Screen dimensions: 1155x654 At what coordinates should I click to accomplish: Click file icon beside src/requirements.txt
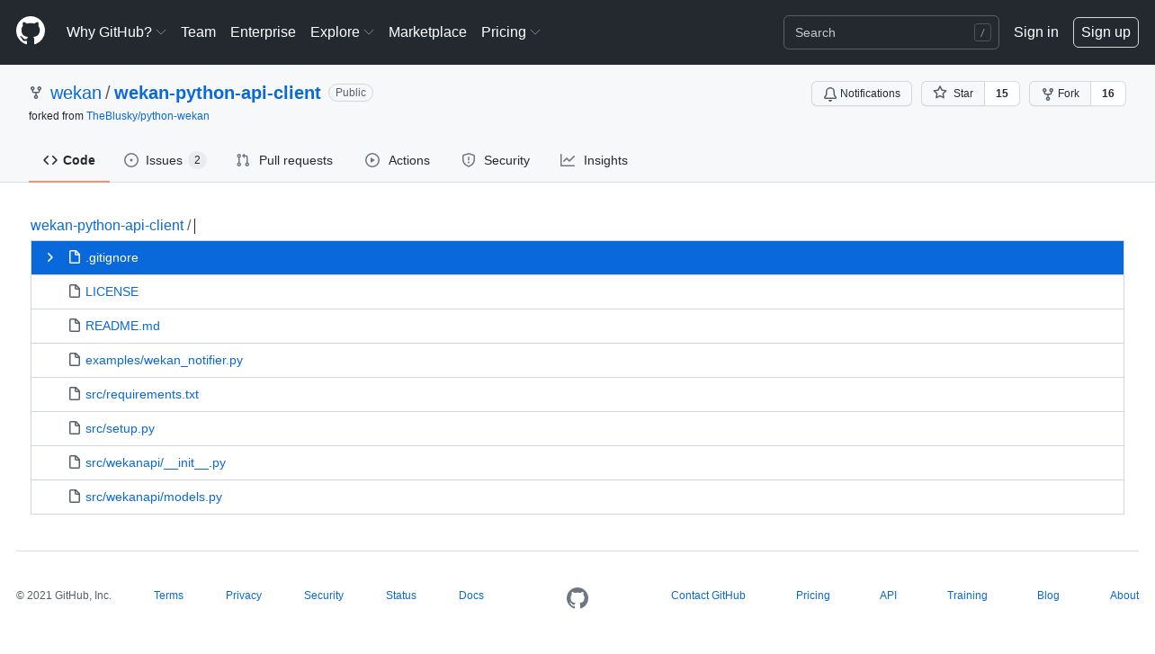click(75, 394)
